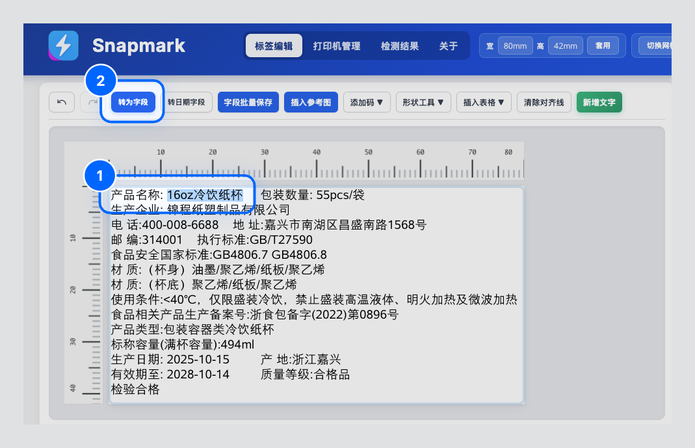Click the 42mm height input field
695x448 pixels.
(565, 46)
